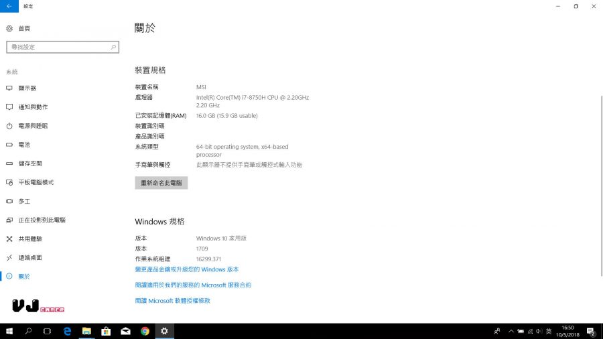The height and width of the screenshot is (339, 603).
Task: Open Microsoft Store from taskbar
Action: point(106,331)
